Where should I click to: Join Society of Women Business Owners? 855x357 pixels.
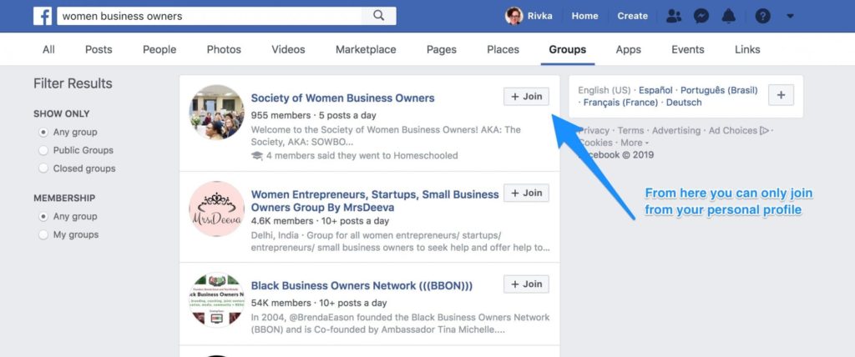click(526, 97)
